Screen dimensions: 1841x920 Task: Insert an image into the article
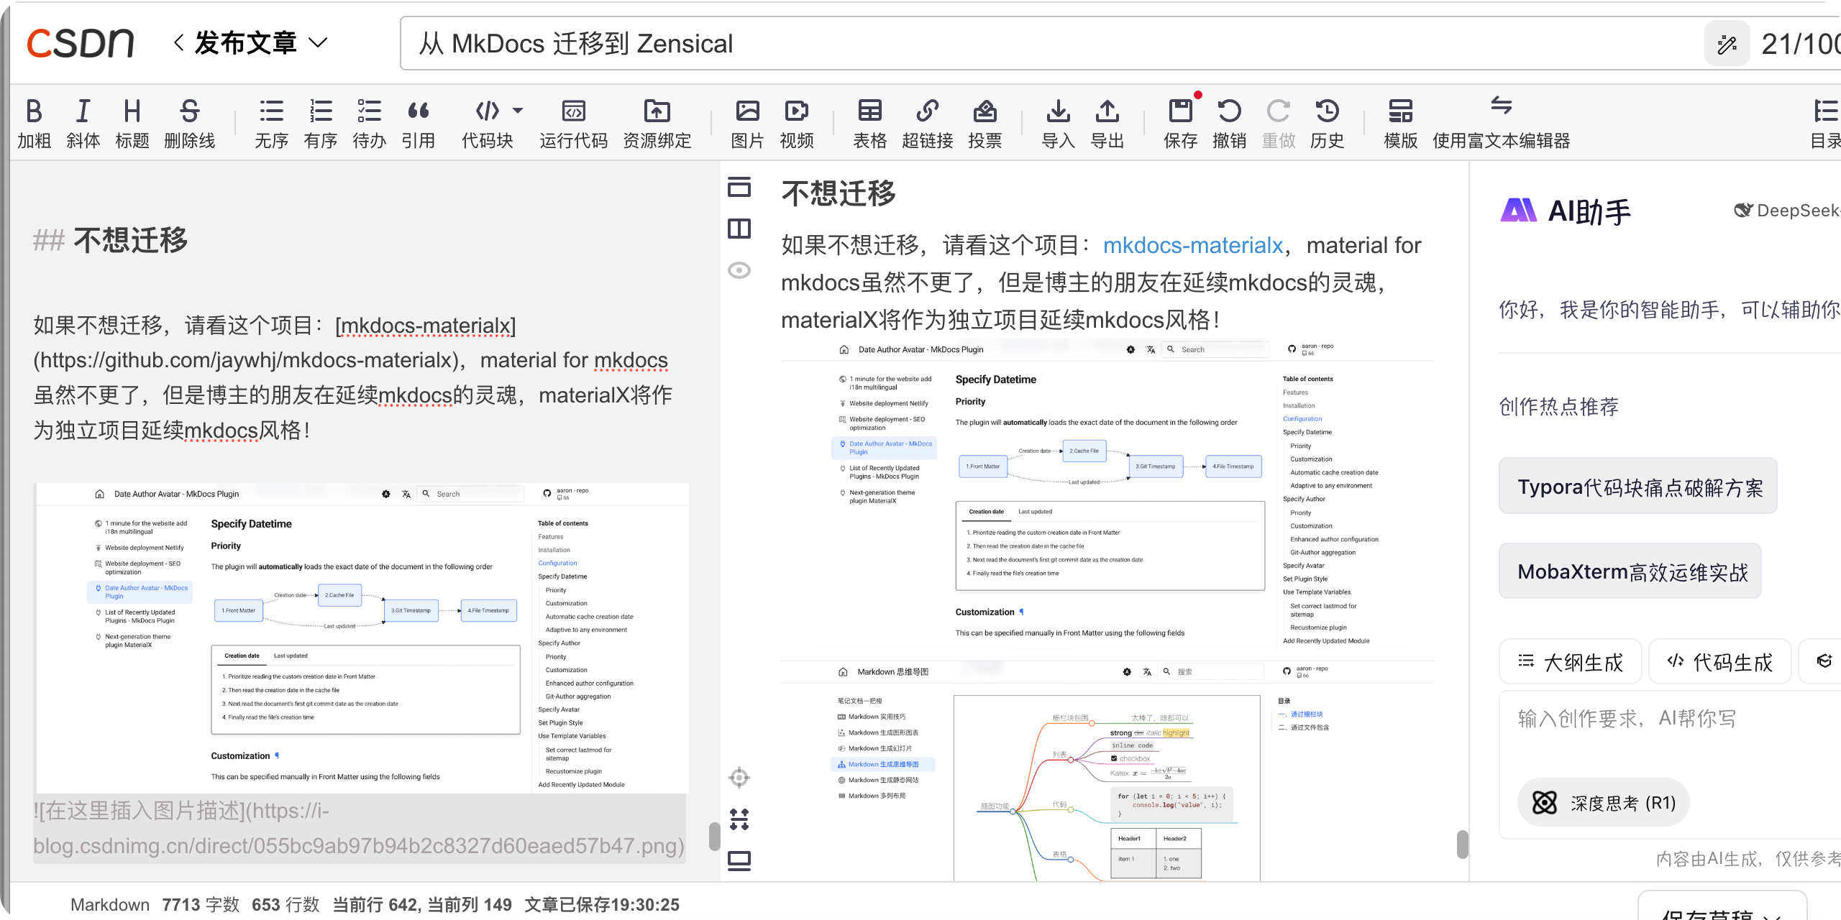point(748,121)
